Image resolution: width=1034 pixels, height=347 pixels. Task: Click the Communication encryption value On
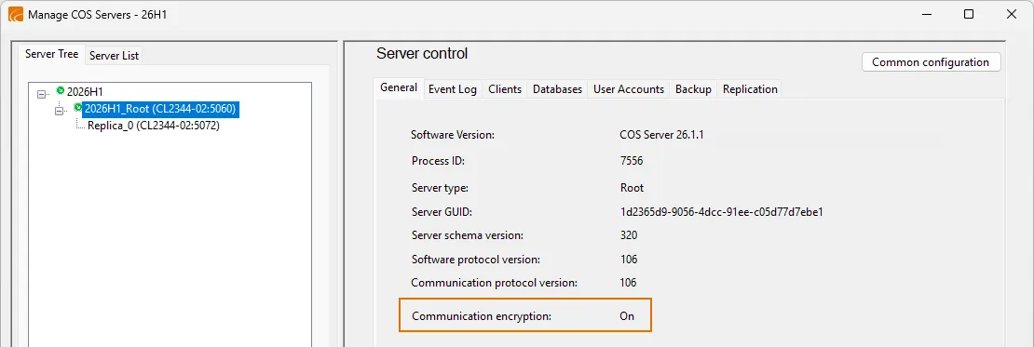[627, 316]
